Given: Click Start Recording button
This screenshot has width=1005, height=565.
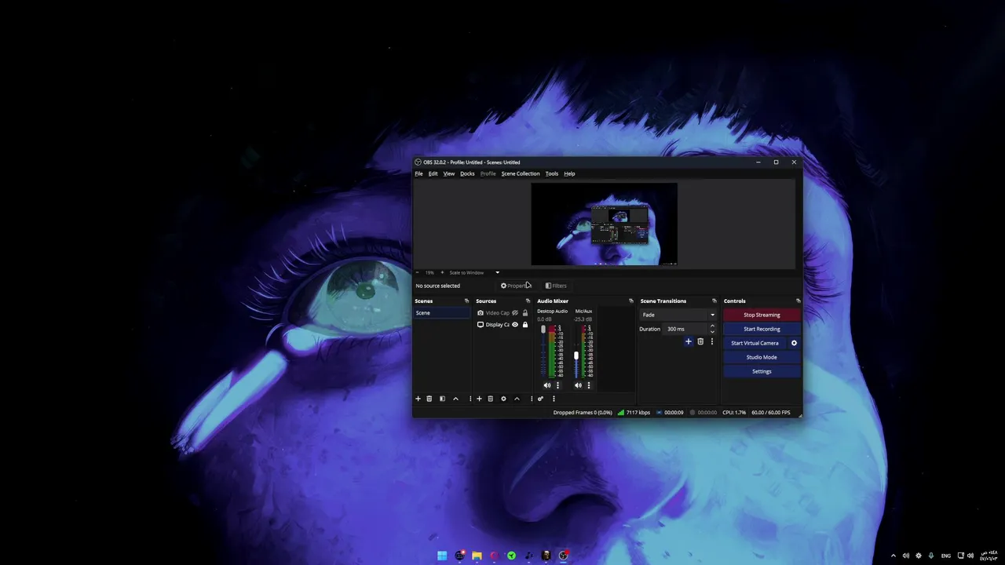Looking at the screenshot, I should click(762, 329).
